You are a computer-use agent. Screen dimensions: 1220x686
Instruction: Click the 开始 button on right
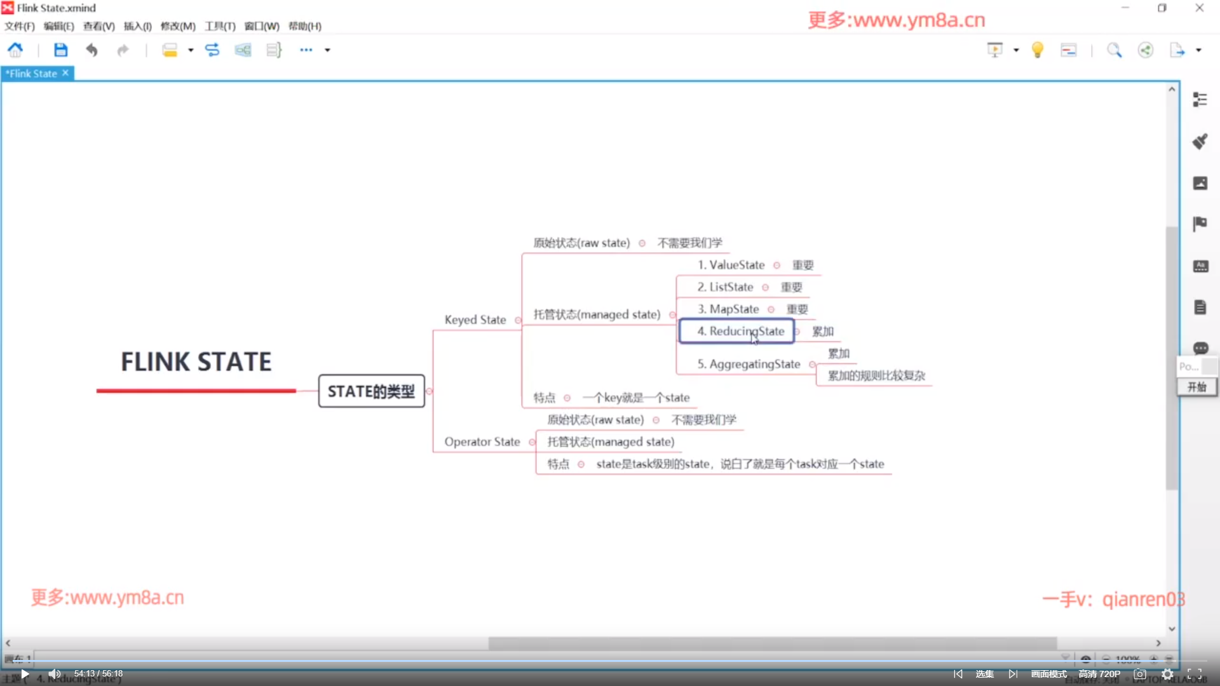tap(1196, 387)
